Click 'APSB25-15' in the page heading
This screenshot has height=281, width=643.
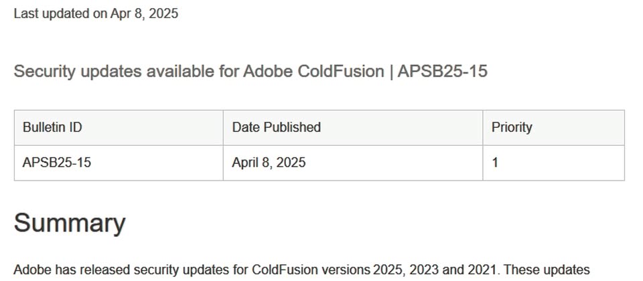click(x=443, y=72)
